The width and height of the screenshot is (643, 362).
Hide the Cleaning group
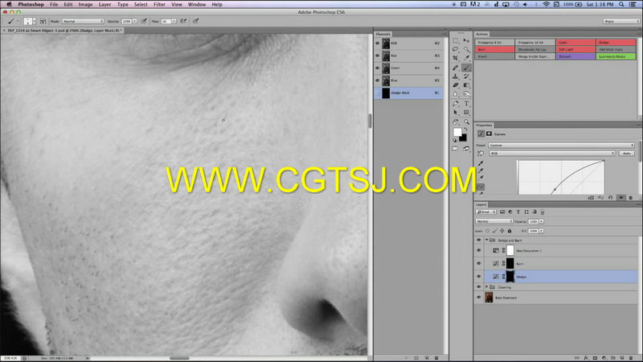[x=478, y=287]
